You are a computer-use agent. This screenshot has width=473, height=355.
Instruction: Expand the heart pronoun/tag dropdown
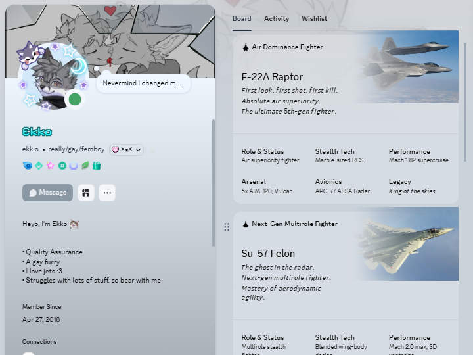(126, 149)
